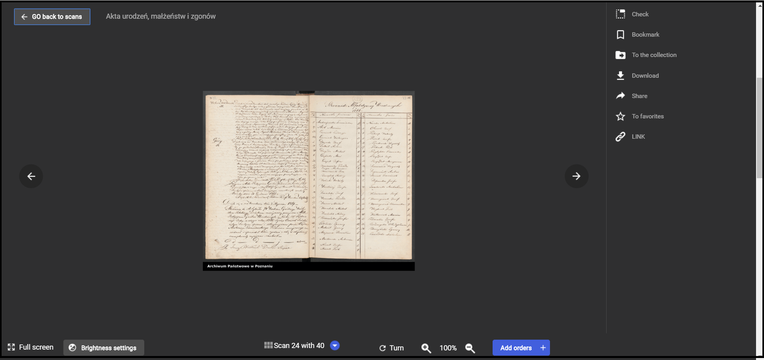Click the scanned register page image

pos(308,175)
